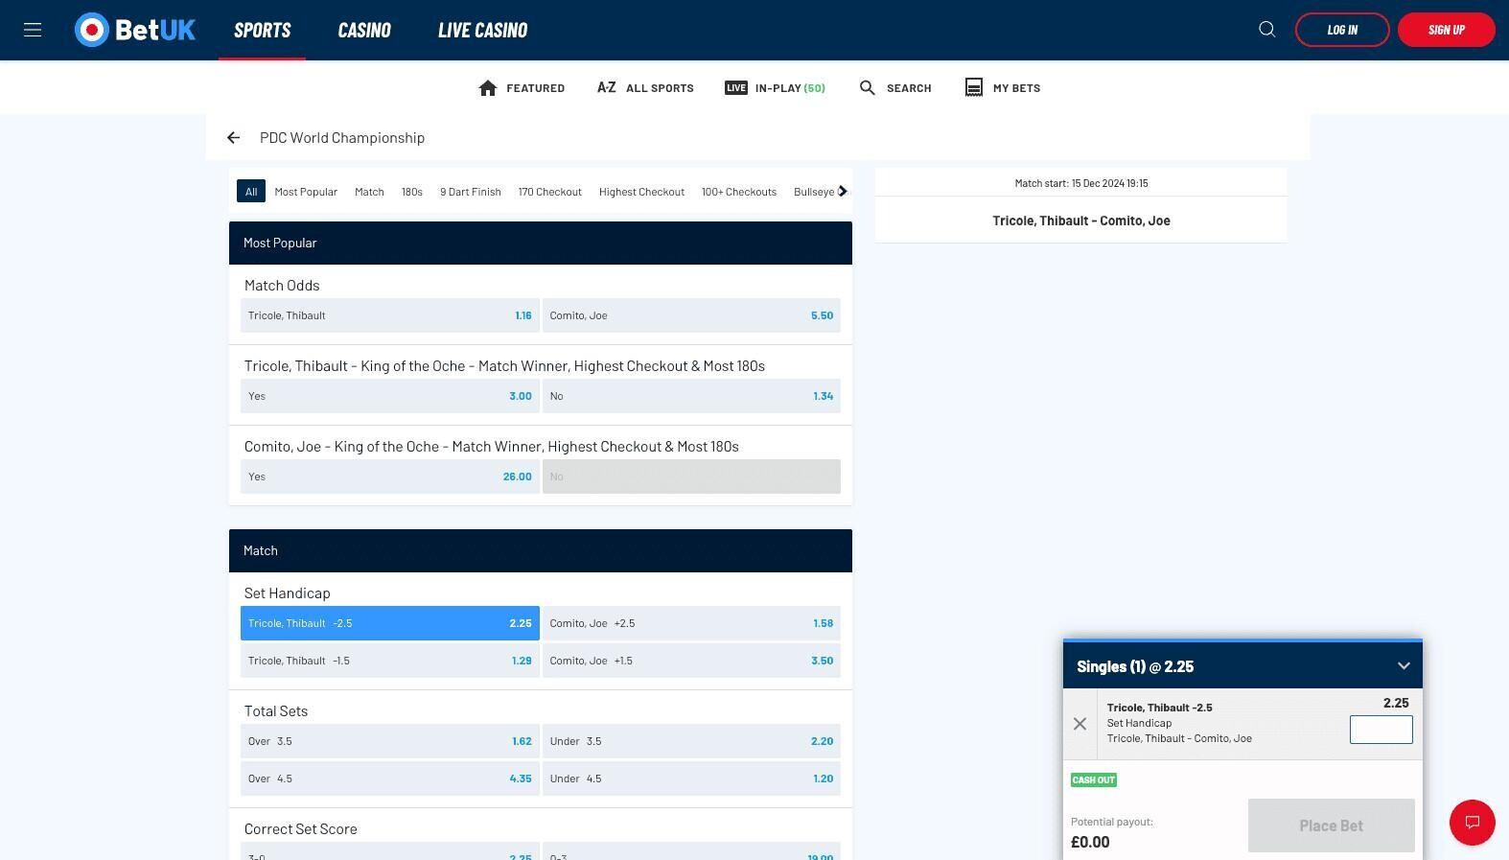1509x860 pixels.
Task: Switch to the Sports tab
Action: point(262,30)
